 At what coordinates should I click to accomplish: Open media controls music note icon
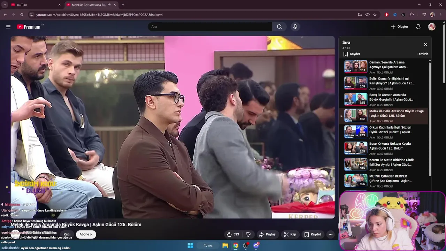coord(424,15)
